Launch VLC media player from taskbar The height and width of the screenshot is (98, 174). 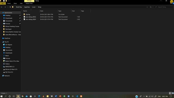pyautogui.click(x=43, y=96)
